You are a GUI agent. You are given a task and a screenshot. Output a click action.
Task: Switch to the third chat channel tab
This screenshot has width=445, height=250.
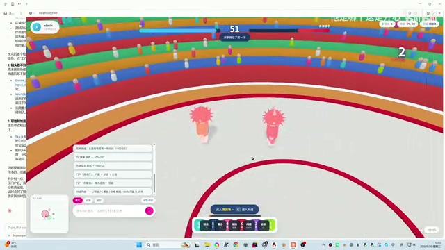[99, 201]
